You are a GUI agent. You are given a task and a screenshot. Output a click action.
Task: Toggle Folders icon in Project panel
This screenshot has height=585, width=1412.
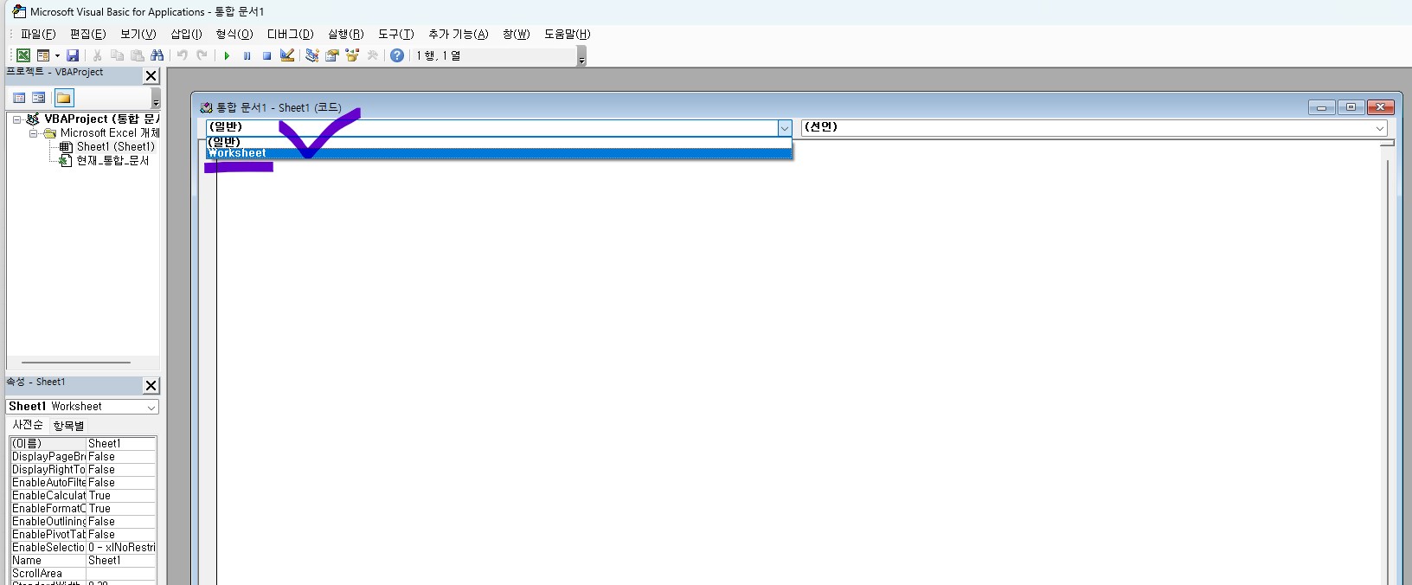[x=64, y=98]
